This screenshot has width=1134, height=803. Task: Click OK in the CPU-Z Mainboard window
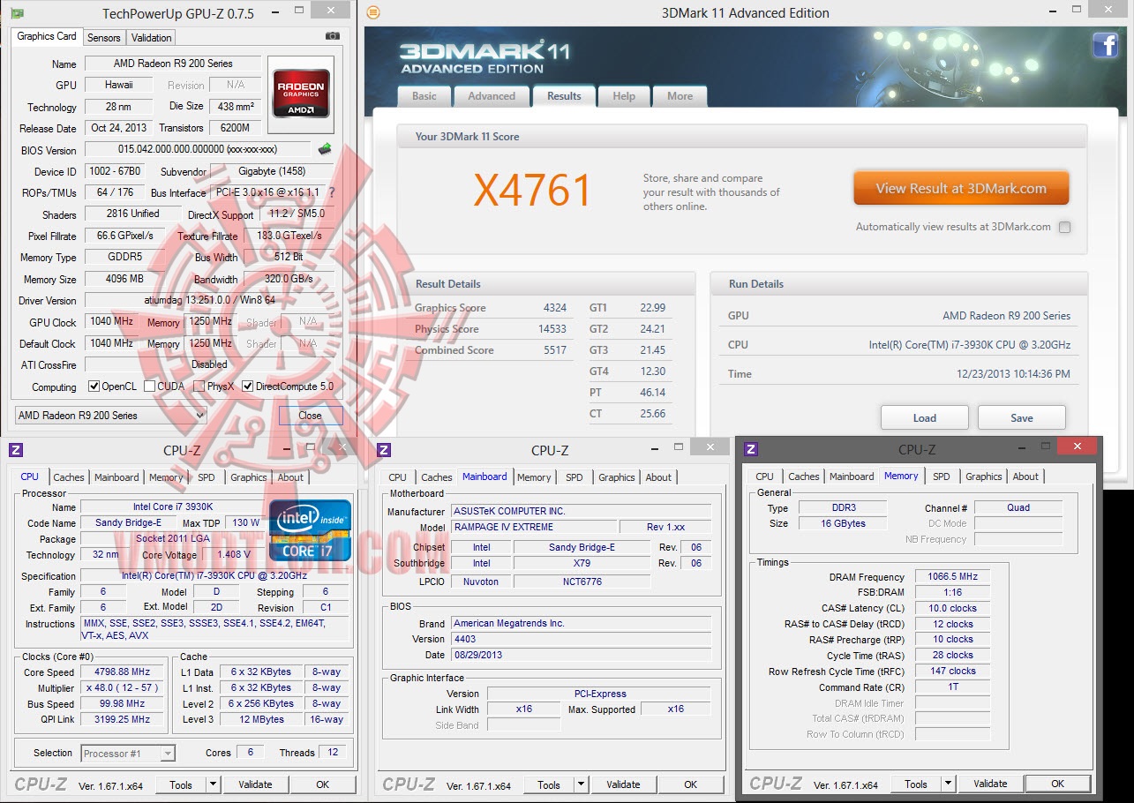point(691,784)
